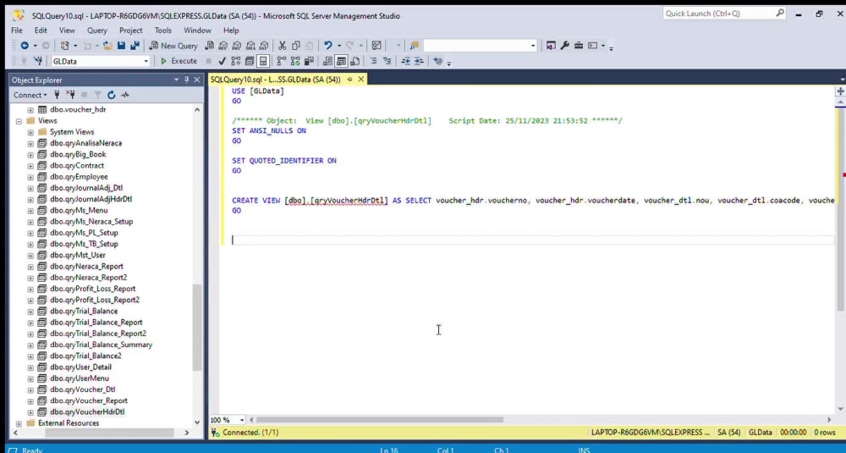Toggle pin on the SQLQuery10.sql tab

tap(349, 80)
